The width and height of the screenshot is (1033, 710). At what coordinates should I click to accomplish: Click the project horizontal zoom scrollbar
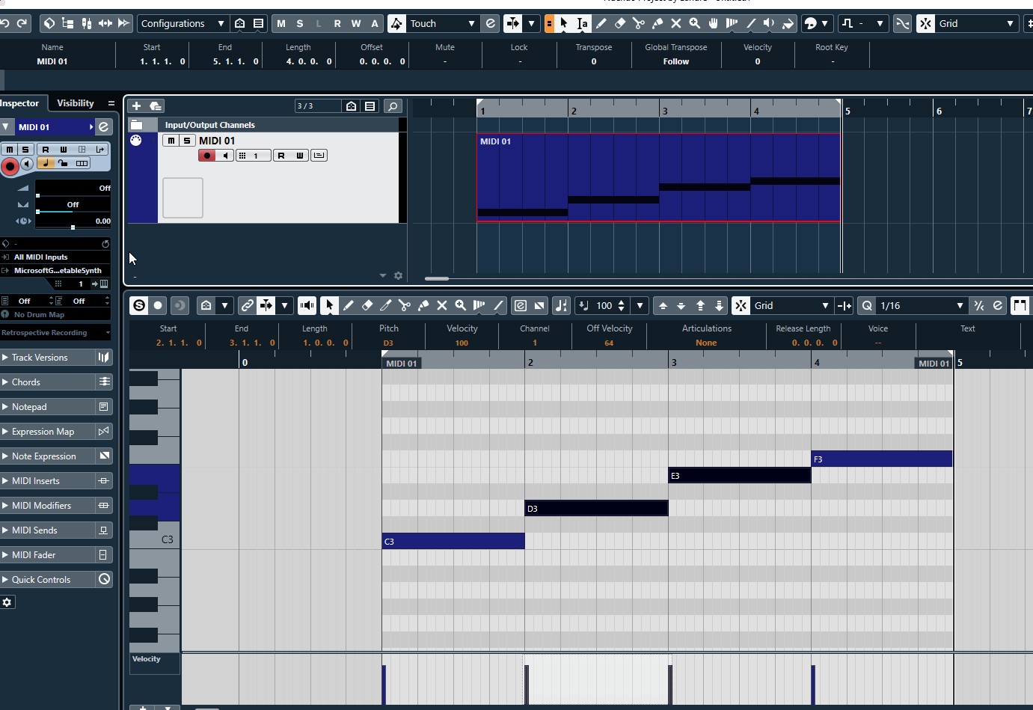(x=437, y=278)
